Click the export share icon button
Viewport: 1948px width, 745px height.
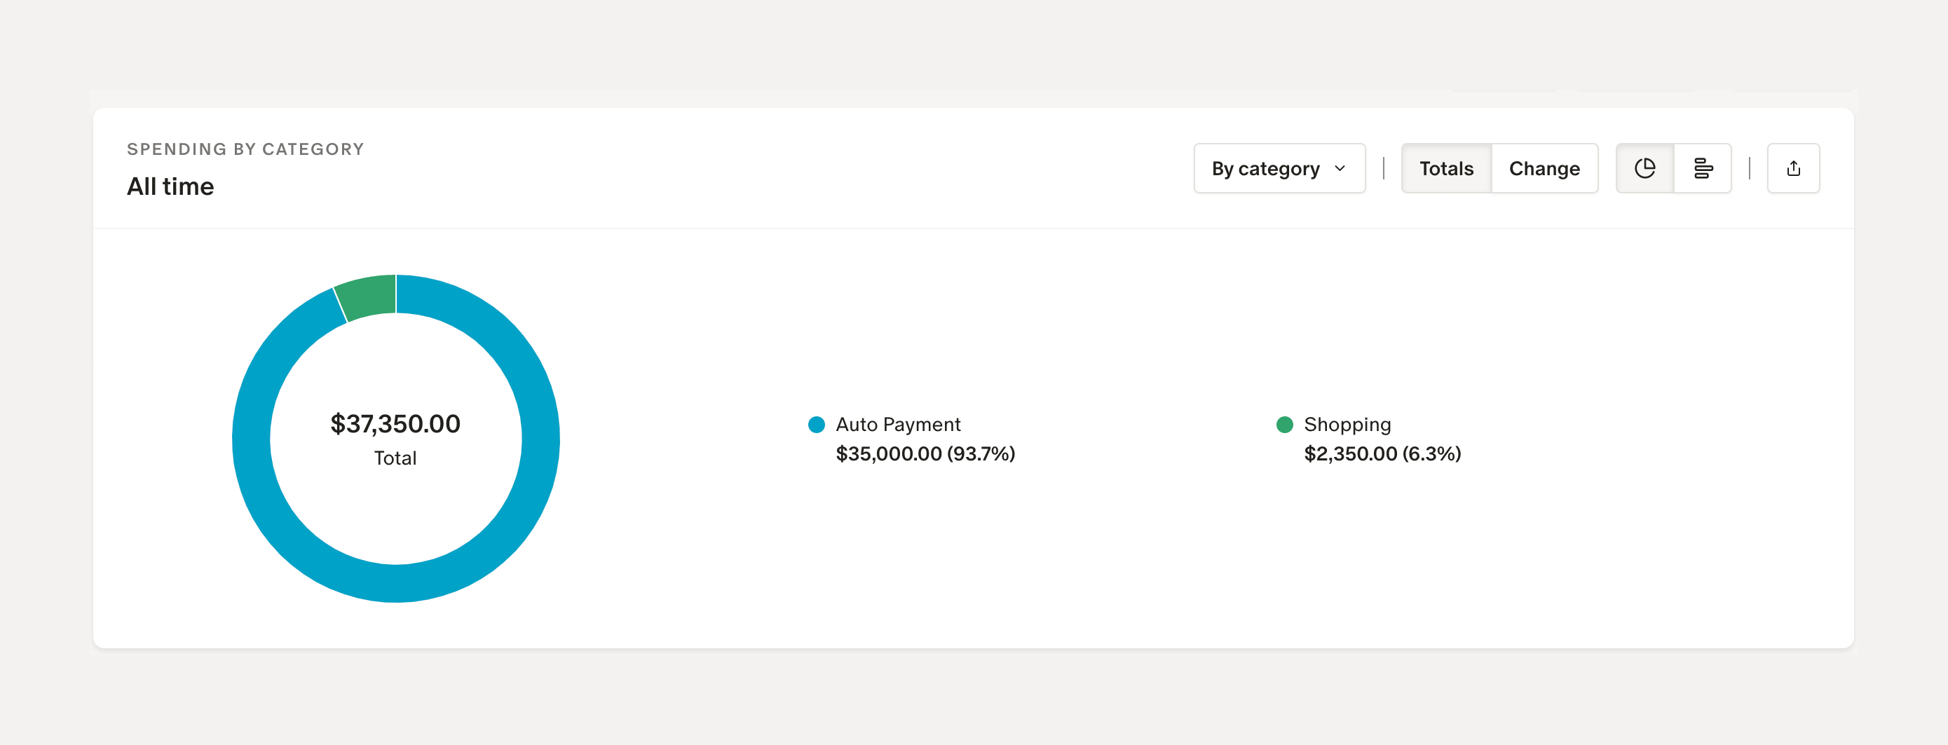(1793, 168)
